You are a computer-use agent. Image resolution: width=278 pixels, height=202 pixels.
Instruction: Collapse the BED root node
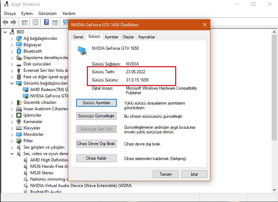tap(5, 32)
